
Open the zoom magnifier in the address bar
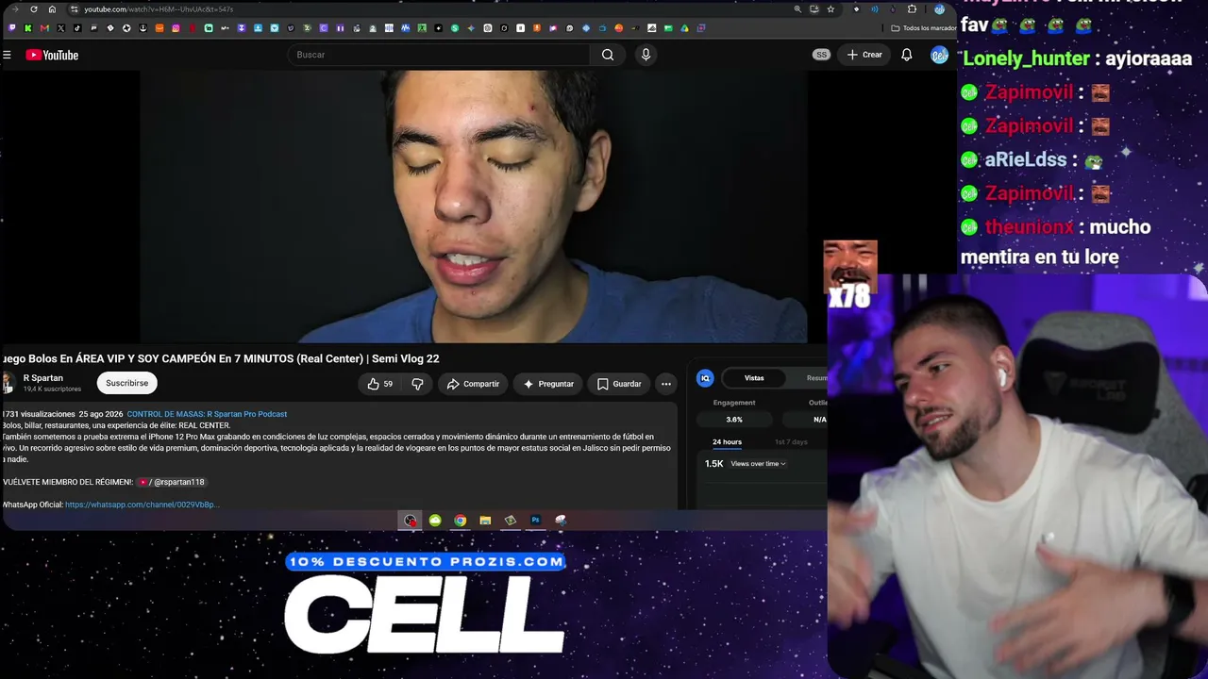(797, 9)
